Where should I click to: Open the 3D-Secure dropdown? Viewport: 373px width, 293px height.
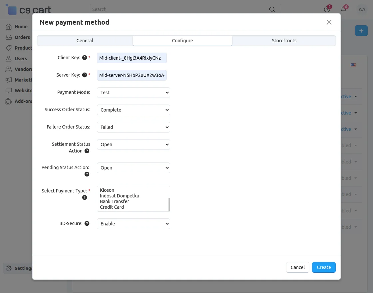tap(133, 223)
